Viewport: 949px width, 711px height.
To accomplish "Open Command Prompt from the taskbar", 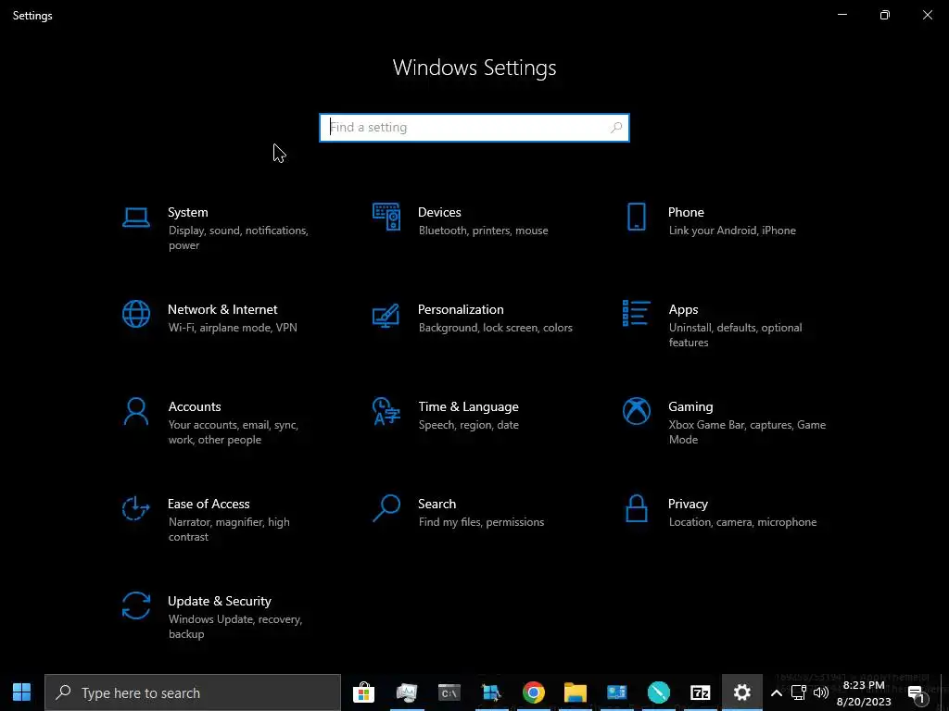I will (449, 692).
